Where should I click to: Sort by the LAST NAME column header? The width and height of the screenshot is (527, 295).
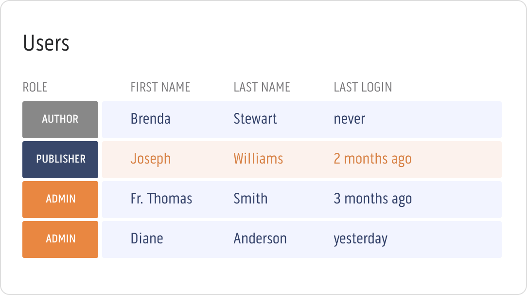262,87
